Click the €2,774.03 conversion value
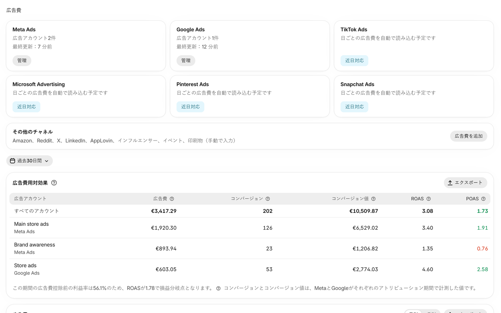 tap(365, 269)
